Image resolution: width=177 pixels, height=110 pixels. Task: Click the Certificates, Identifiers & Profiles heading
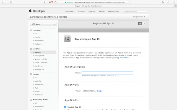click(49, 17)
